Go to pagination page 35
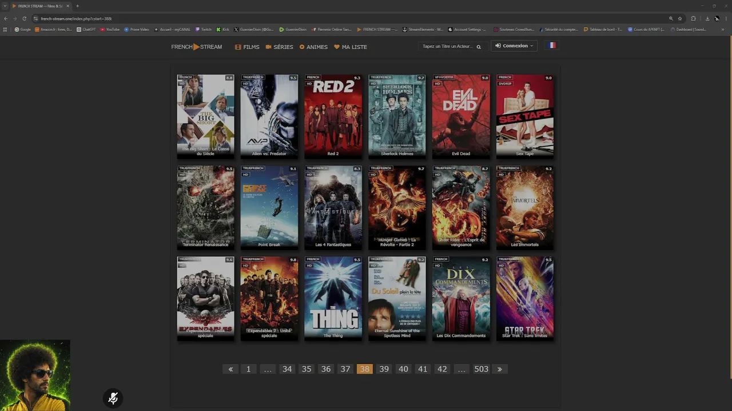This screenshot has height=411, width=732. point(307,369)
